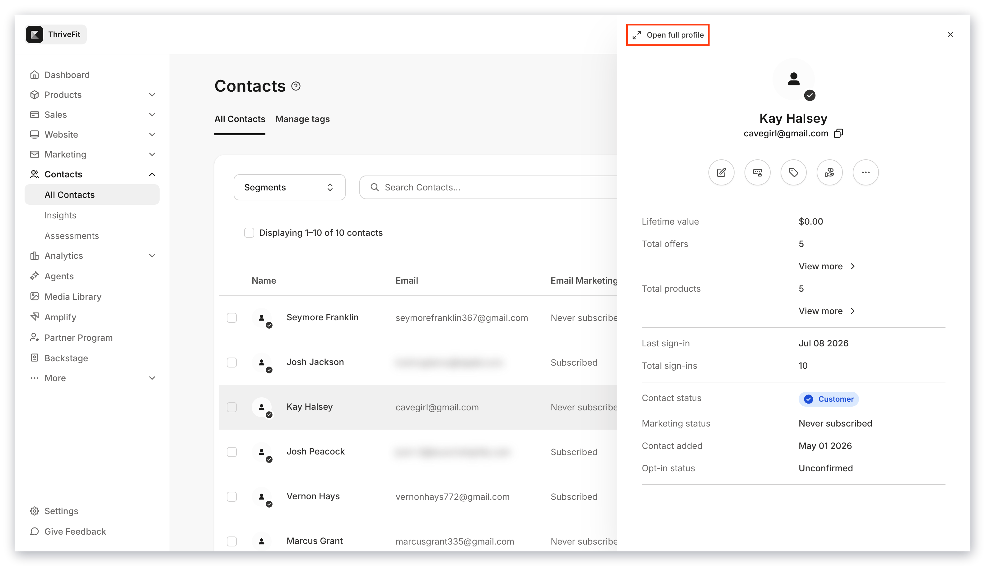This screenshot has width=985, height=566.
Task: Open the Contacts help question-mark icon
Action: click(x=296, y=86)
